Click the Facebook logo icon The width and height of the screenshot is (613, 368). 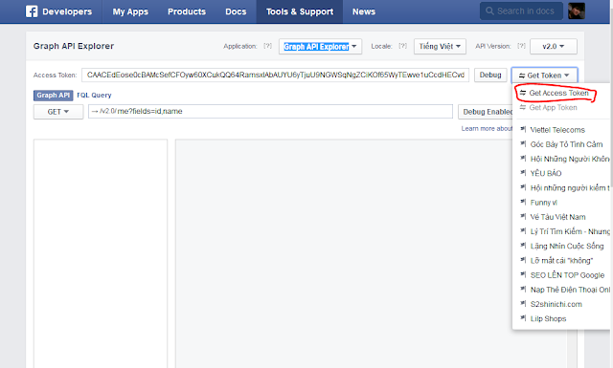click(32, 11)
